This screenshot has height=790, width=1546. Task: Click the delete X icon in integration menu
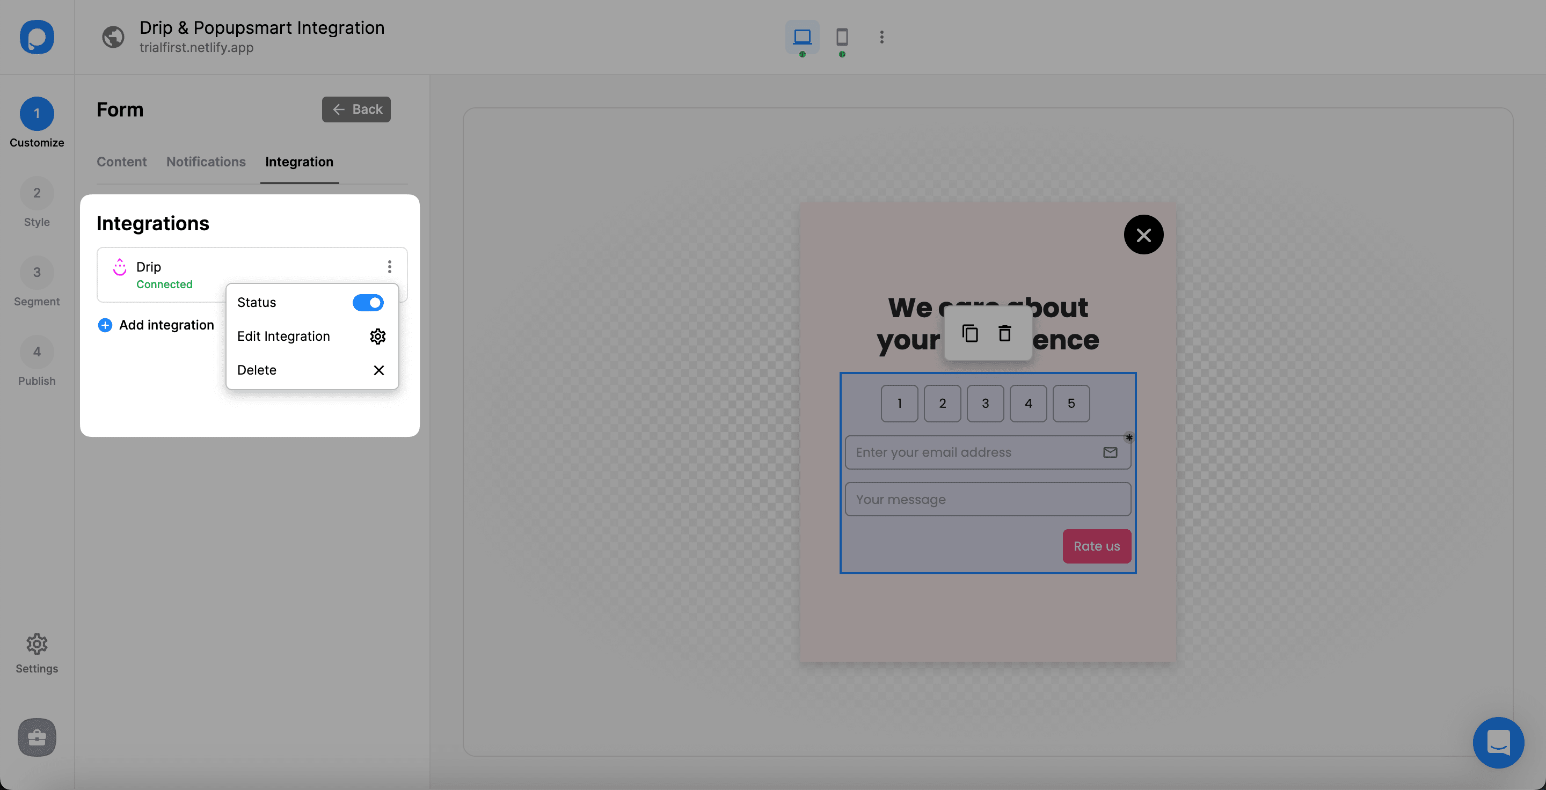pos(378,370)
